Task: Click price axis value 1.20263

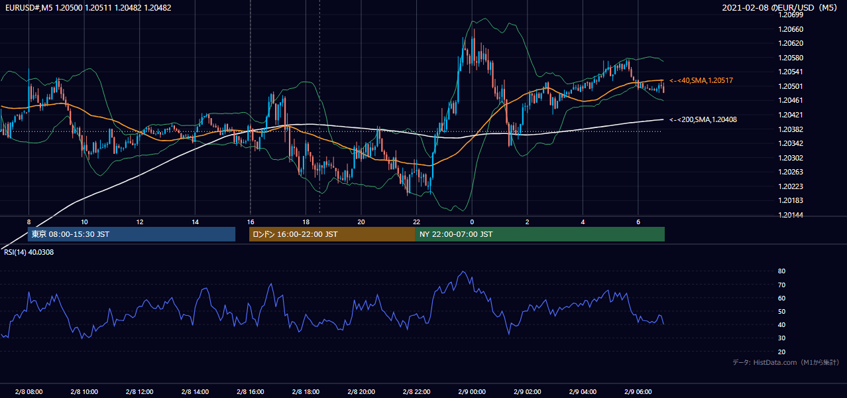Action: [791, 172]
